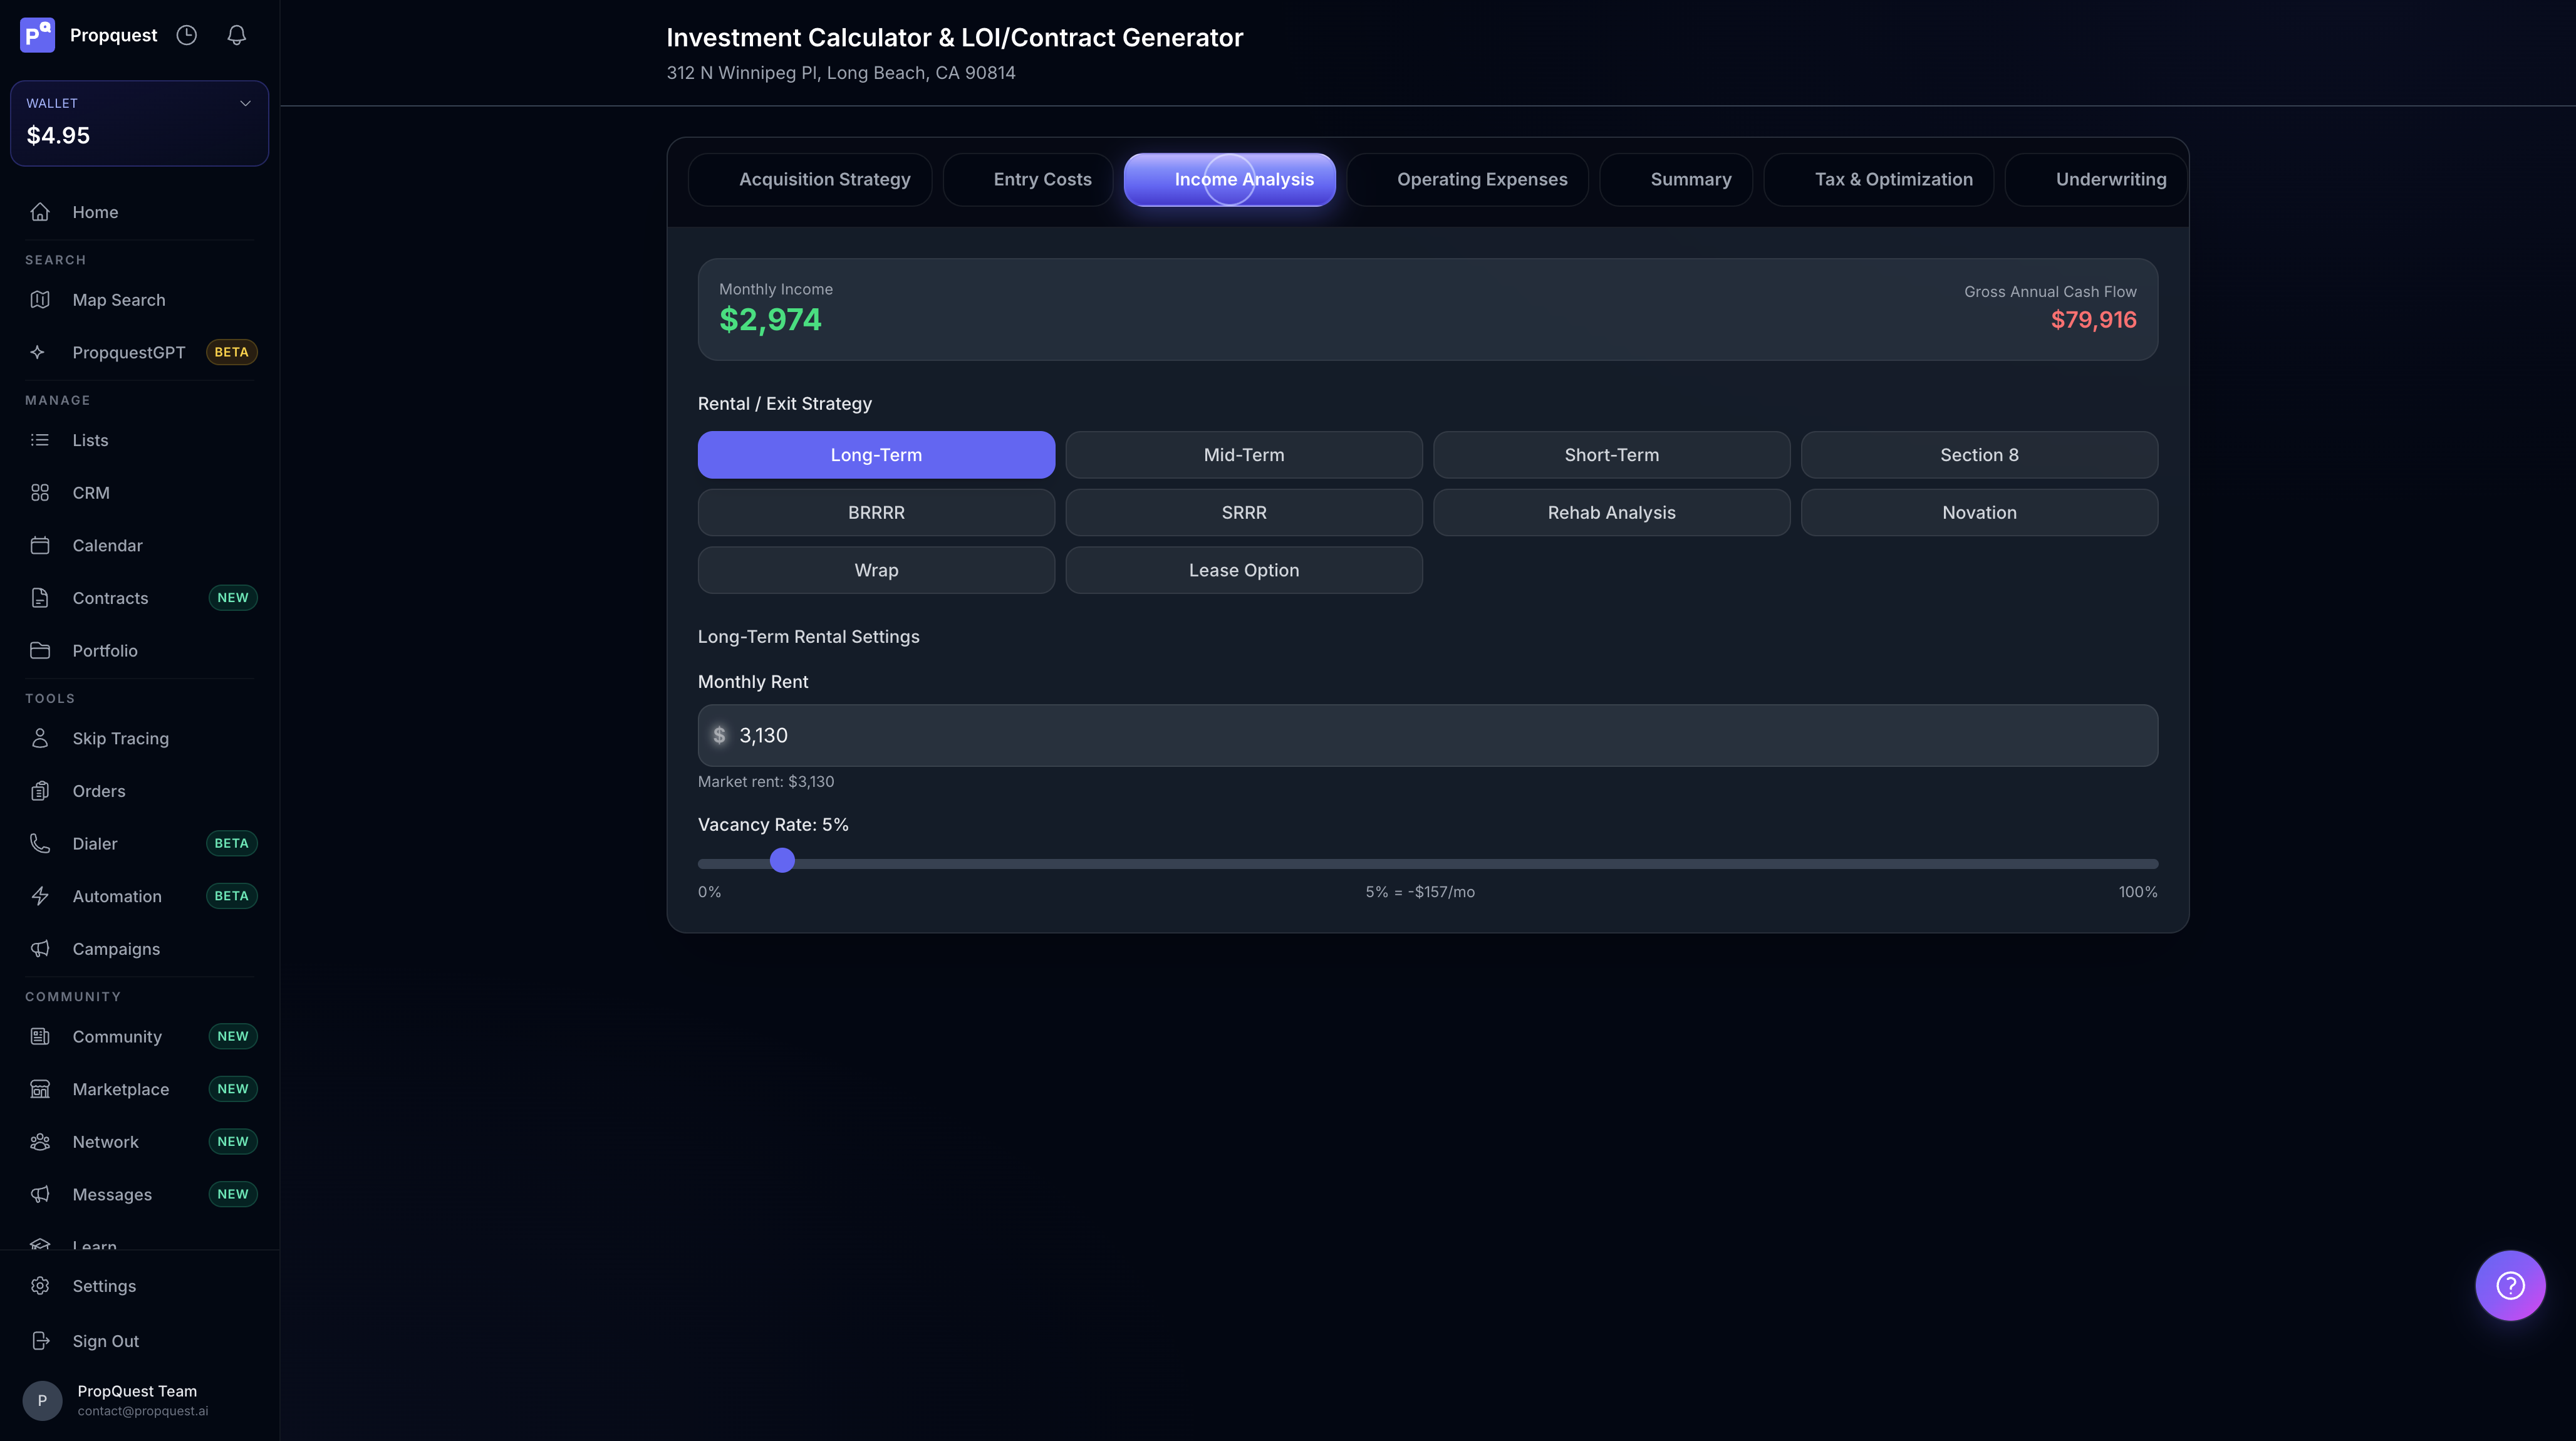Select the Rehab Analysis strategy
This screenshot has width=2576, height=1441.
(1612, 513)
